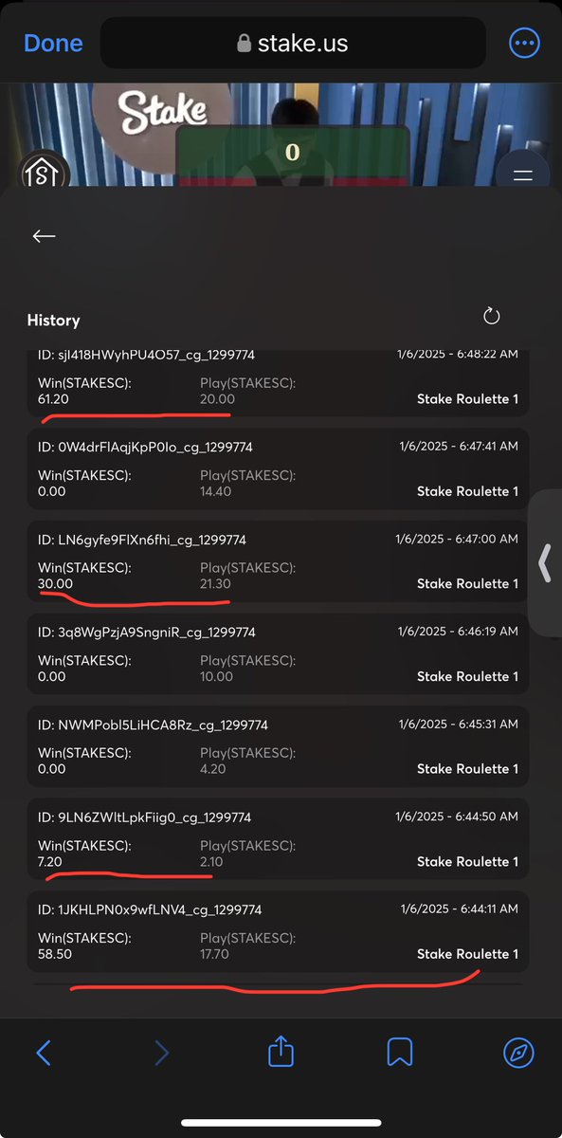The height and width of the screenshot is (1138, 562).
Task: Click the 61.20 win amount
Action: point(53,399)
